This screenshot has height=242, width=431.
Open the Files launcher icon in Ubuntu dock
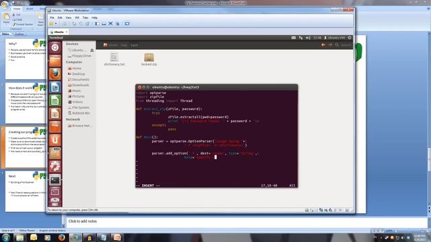pyautogui.click(x=55, y=61)
